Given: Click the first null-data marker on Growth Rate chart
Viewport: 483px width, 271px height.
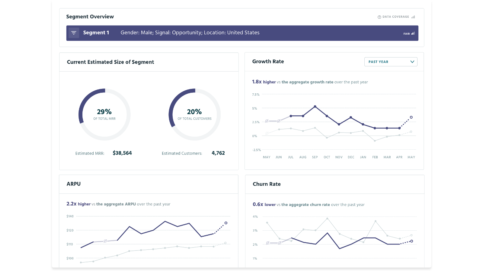Looking at the screenshot, I should point(267,121).
